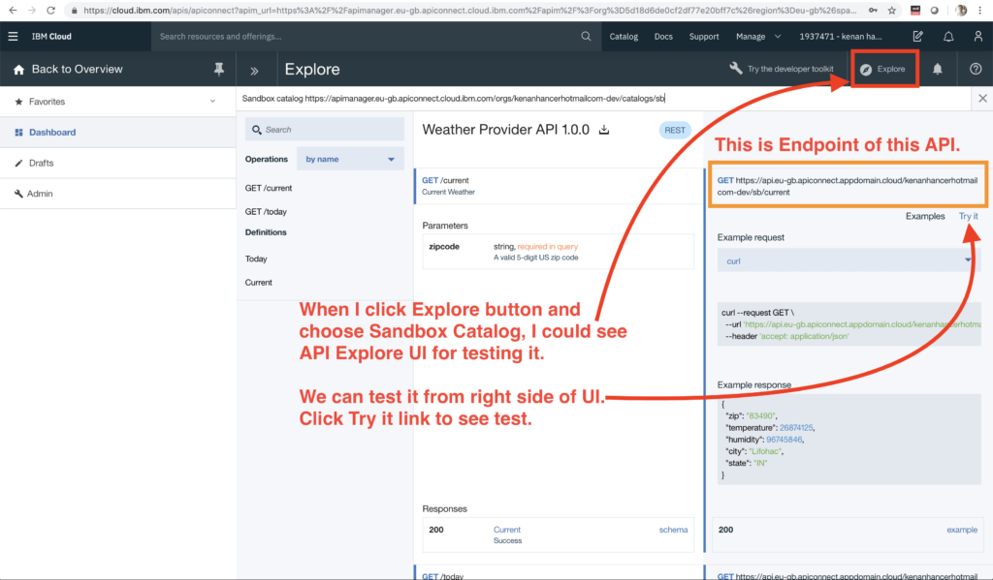Open the Manage dropdown menu
Image resolution: width=993 pixels, height=580 pixels.
pyautogui.click(x=758, y=37)
